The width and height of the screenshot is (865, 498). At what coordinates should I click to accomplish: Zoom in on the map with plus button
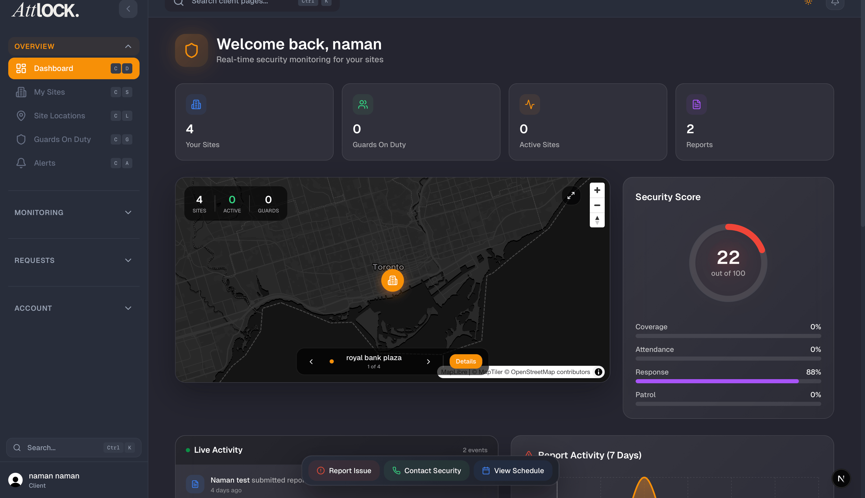tap(597, 190)
